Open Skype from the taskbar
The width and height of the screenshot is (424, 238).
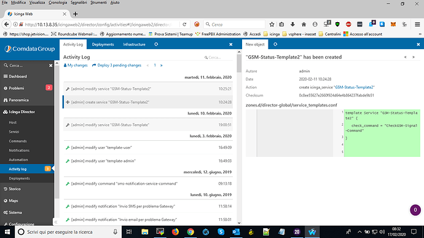coord(221,232)
